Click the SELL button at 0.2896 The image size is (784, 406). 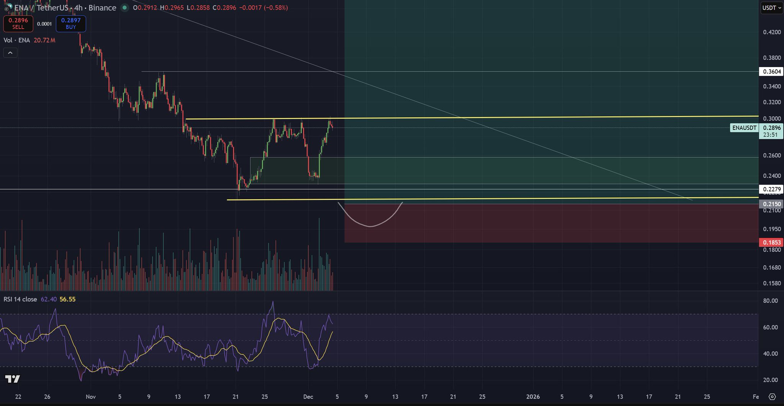pos(18,24)
